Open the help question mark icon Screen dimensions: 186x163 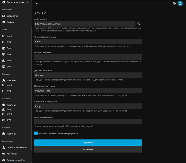click(174, 3)
